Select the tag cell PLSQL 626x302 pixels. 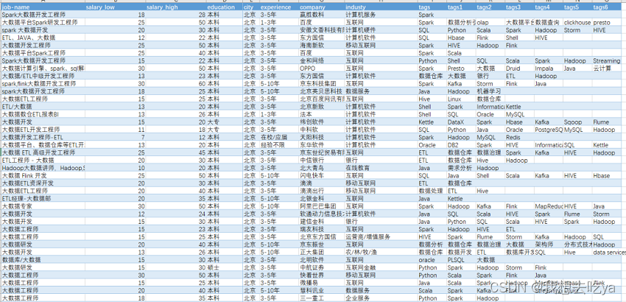coord(461,260)
